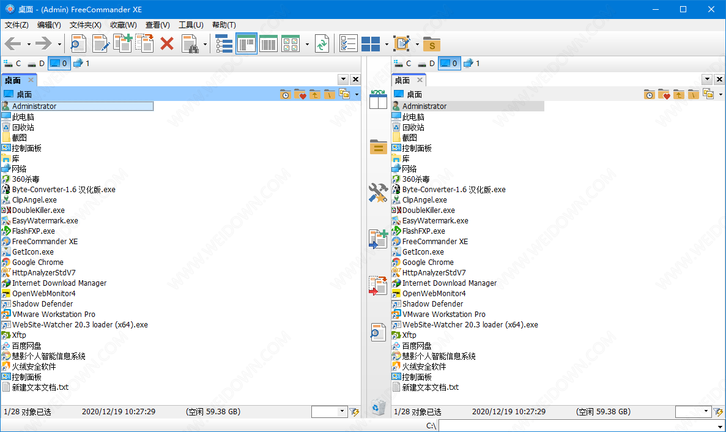Select drive C in left panel
Screen dimensions: 726x432
pos(12,64)
